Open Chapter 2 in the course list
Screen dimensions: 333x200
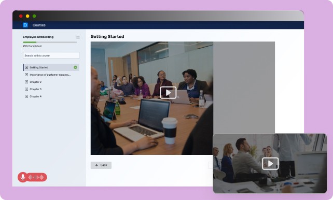tap(35, 82)
